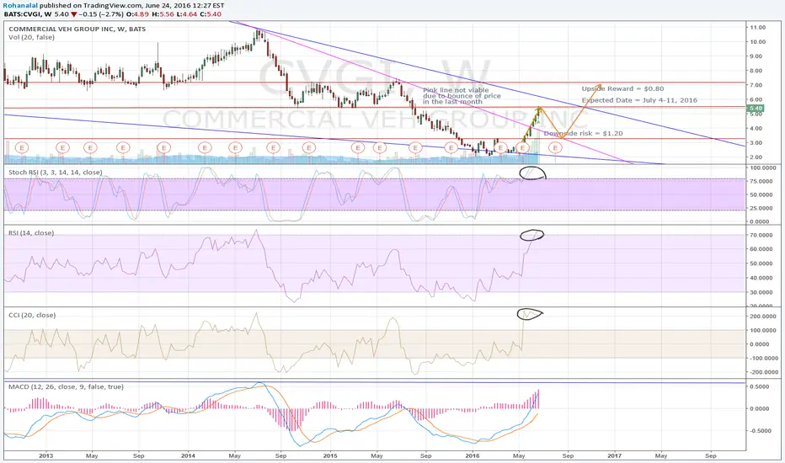
Task: Select the 'Upside Reward = $0.80' annotation
Action: pos(622,88)
